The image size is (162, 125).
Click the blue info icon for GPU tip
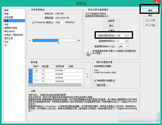pos(88,54)
